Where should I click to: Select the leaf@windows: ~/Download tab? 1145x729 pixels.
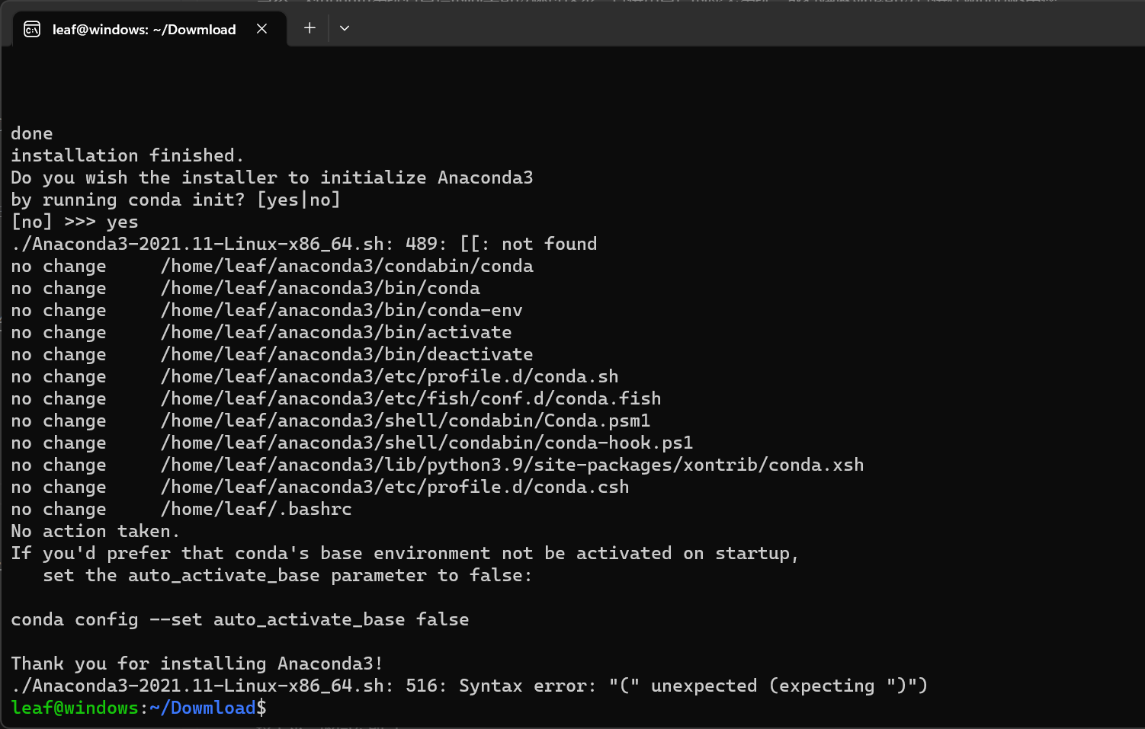150,29
